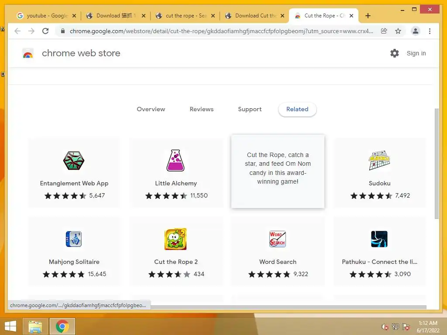Screen dimensions: 447x335
Task: Open the Sudoku title link
Action: click(x=379, y=184)
